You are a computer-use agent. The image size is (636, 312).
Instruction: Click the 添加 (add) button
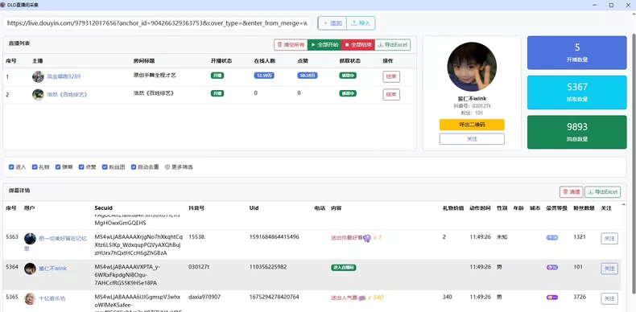[x=332, y=23]
